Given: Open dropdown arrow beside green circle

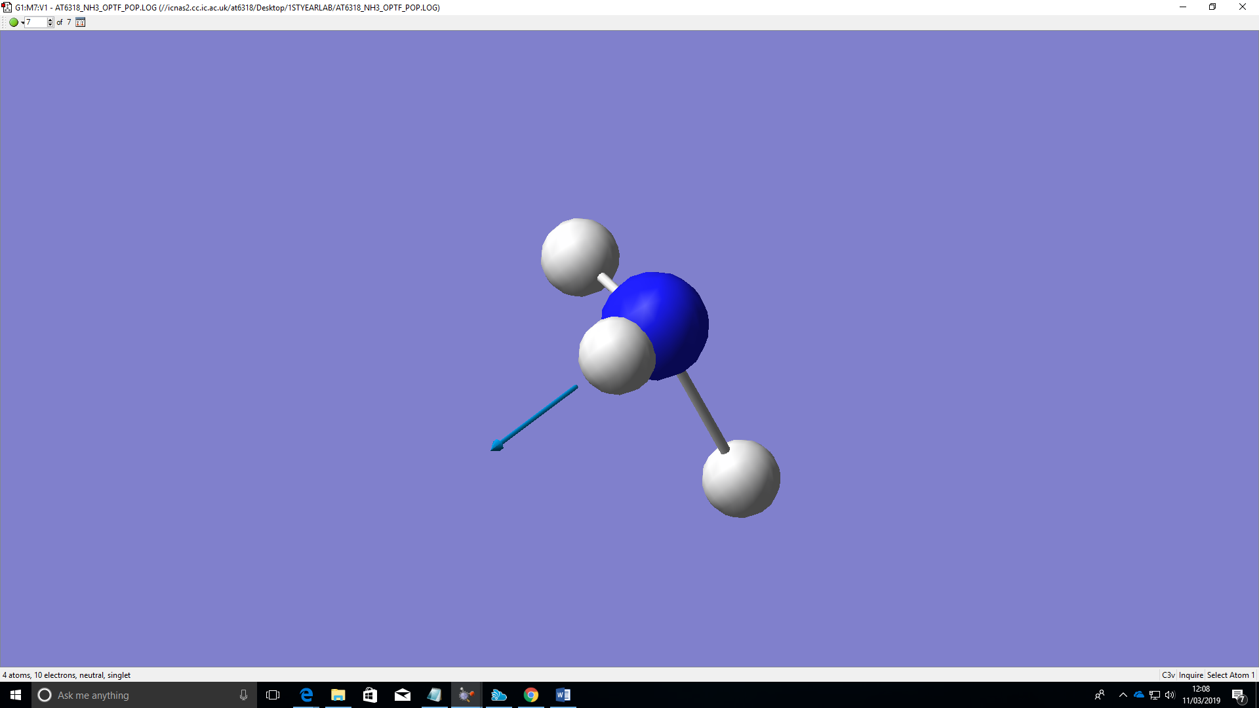Looking at the screenshot, I should coord(22,23).
